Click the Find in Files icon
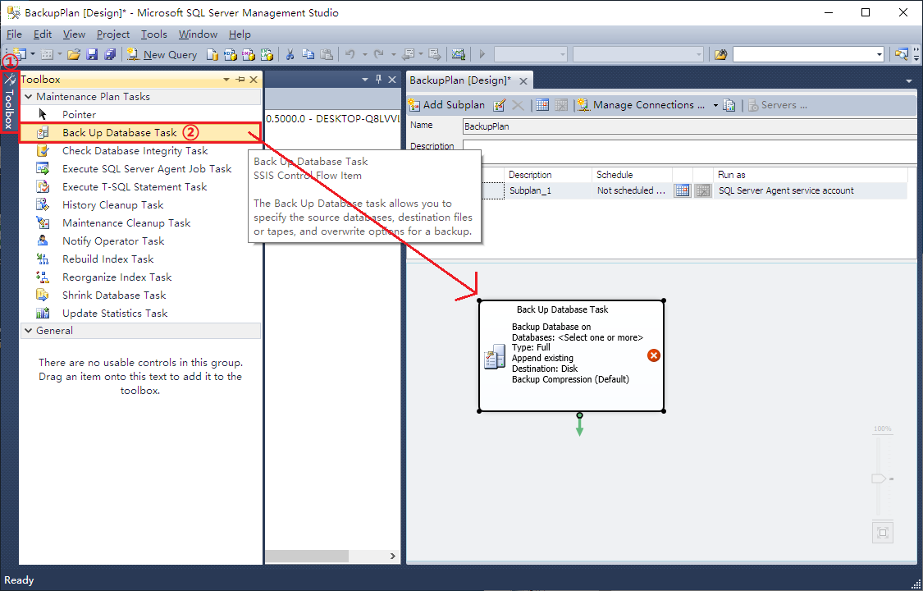923x591 pixels. click(720, 55)
